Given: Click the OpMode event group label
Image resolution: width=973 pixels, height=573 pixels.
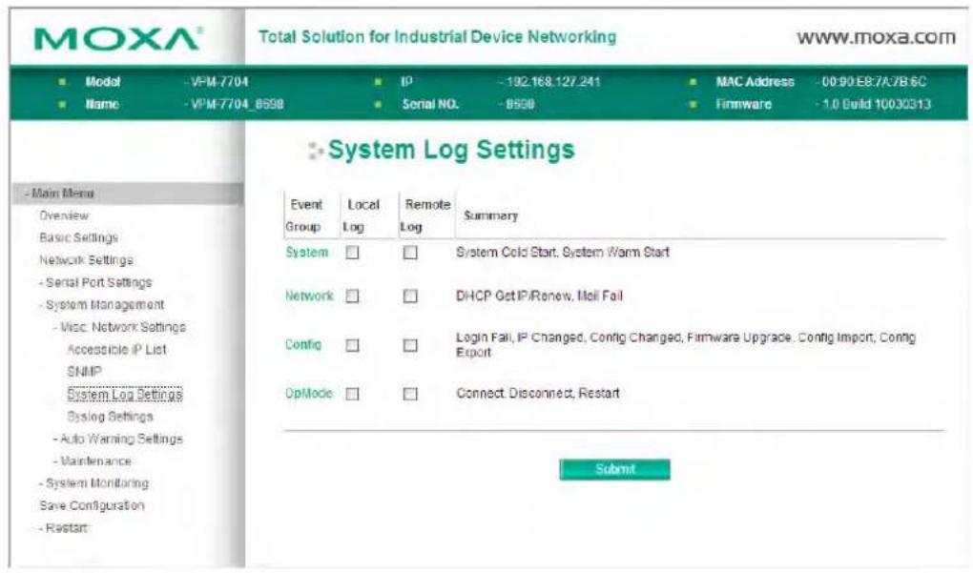Looking at the screenshot, I should (308, 393).
